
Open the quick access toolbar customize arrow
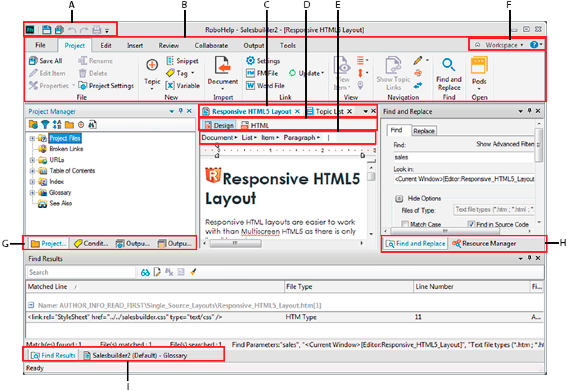tap(107, 31)
